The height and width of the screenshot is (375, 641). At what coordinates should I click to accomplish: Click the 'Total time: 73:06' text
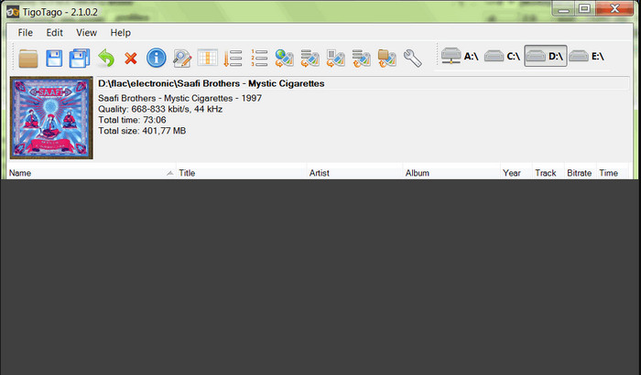point(132,120)
